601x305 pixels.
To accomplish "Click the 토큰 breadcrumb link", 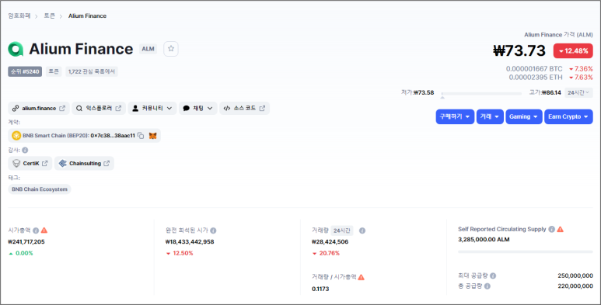I will [50, 16].
